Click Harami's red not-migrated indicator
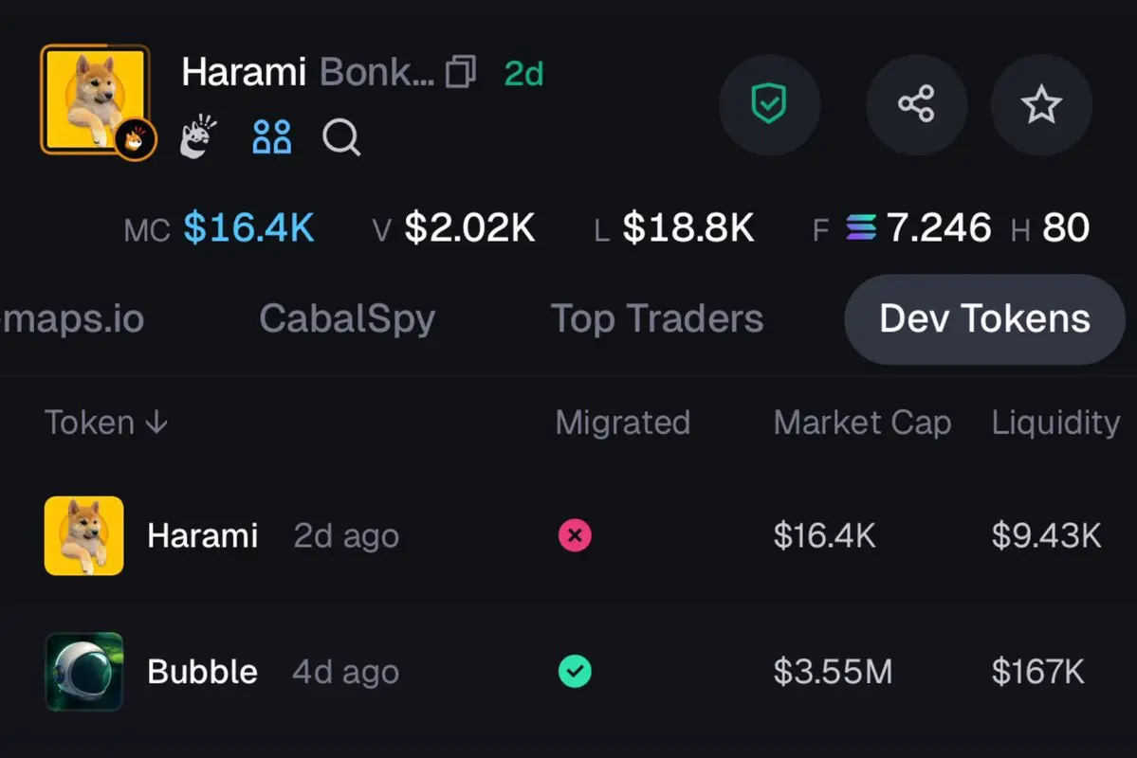This screenshot has width=1137, height=758. tap(575, 535)
